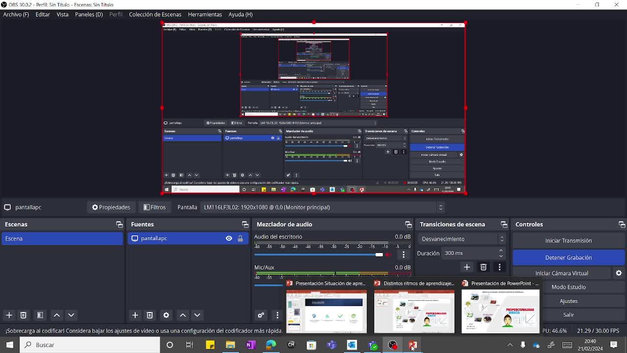Toggle visibility eye for pantallapc source
627x353 pixels.
point(229,238)
